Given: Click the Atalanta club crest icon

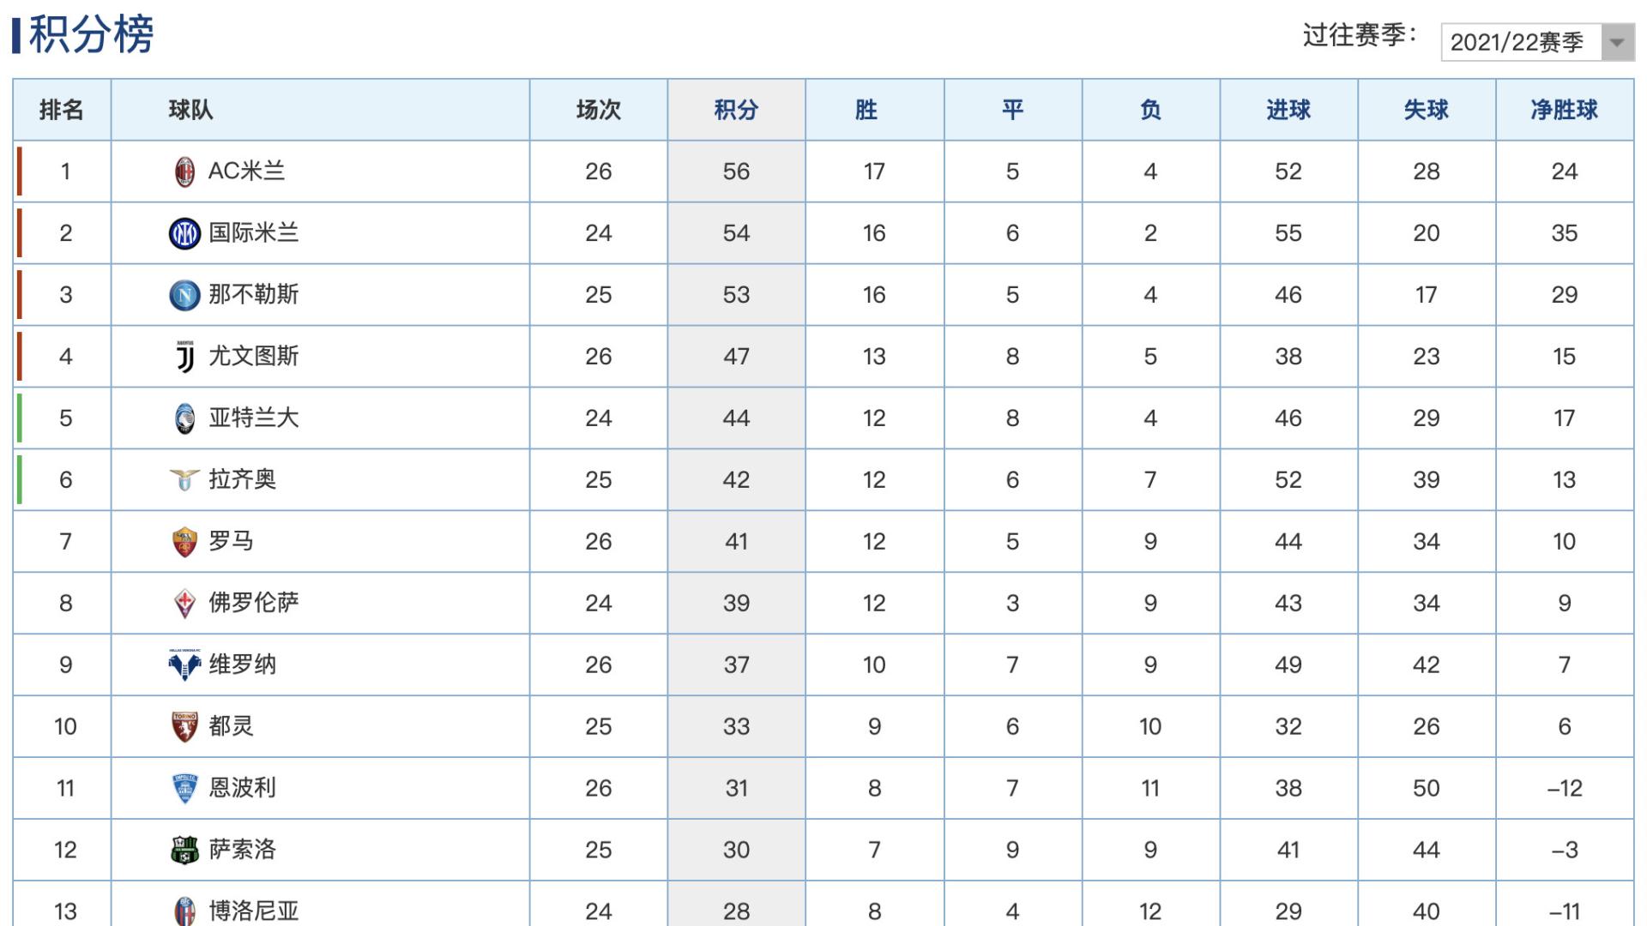Looking at the screenshot, I should tap(184, 418).
